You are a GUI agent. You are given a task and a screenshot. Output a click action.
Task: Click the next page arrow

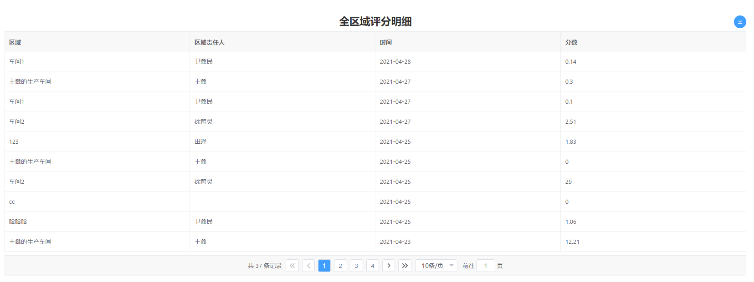389,266
